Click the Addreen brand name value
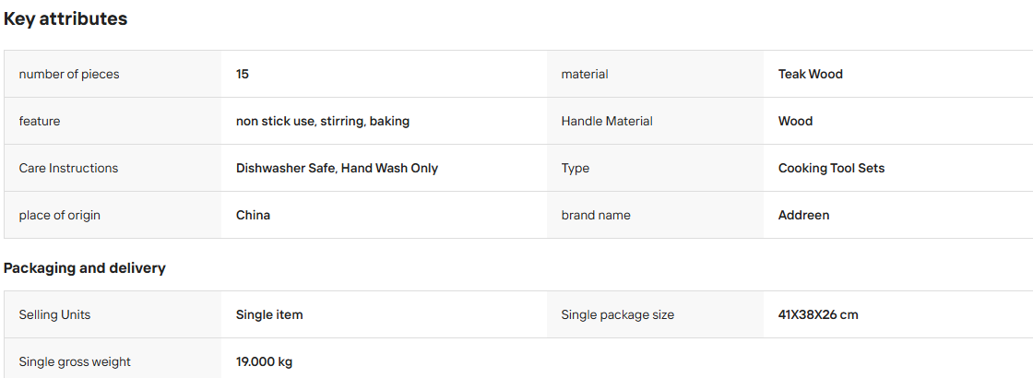Viewport: 1033px width, 378px height. (803, 216)
